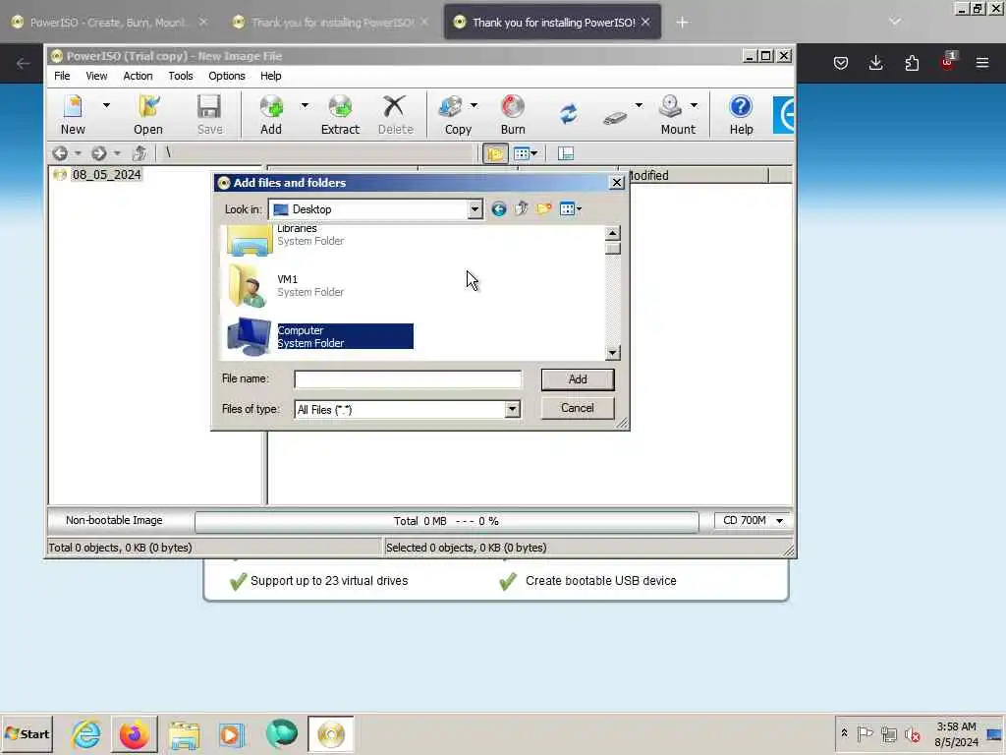Open Internet Explorer from the taskbar

[86, 733]
